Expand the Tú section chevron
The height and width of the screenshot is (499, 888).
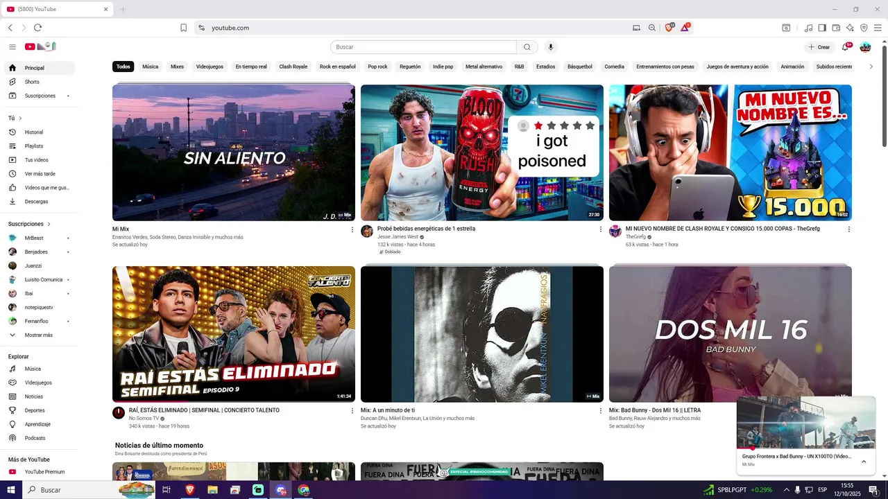tap(20, 119)
